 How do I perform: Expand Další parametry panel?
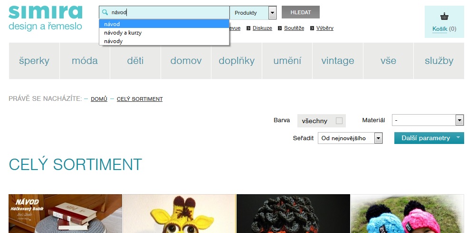coord(429,138)
